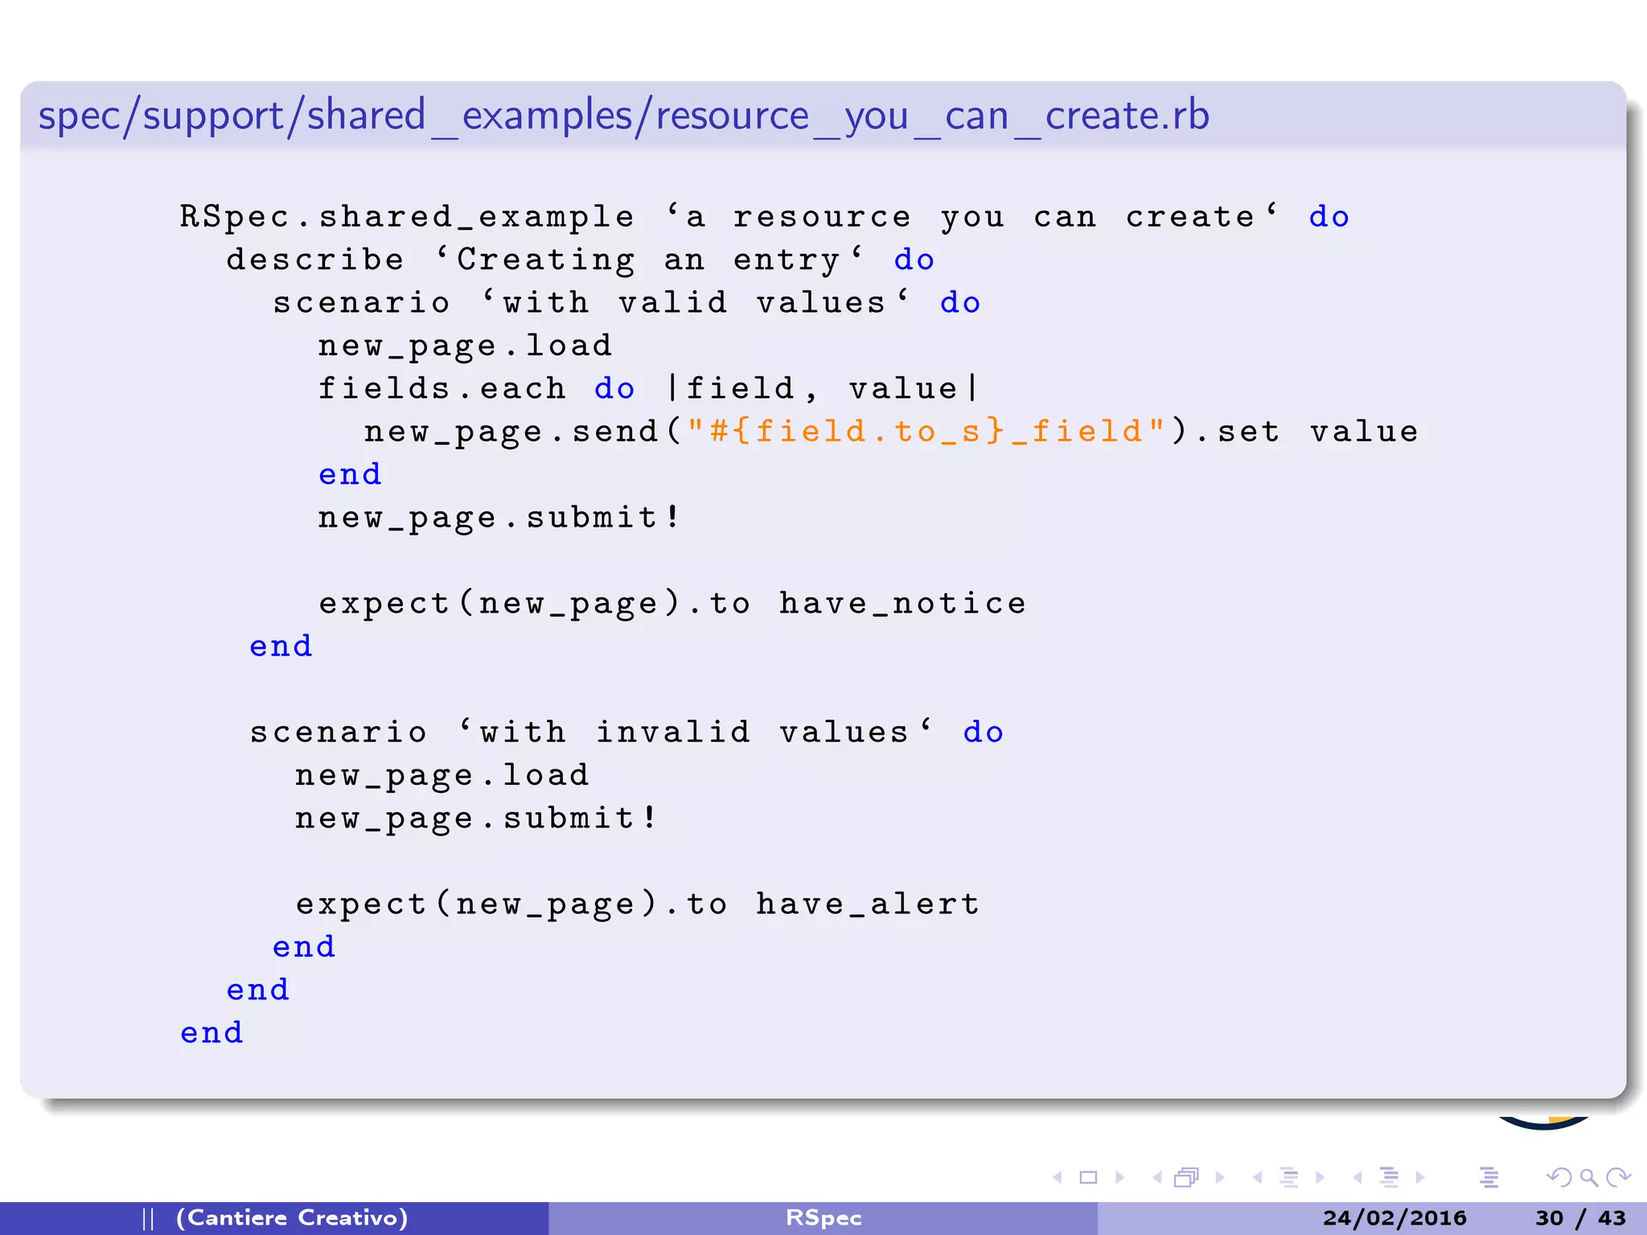Viewport: 1647px width, 1235px height.
Task: Click the resource_you_can_create.rb file path title
Action: (x=624, y=116)
